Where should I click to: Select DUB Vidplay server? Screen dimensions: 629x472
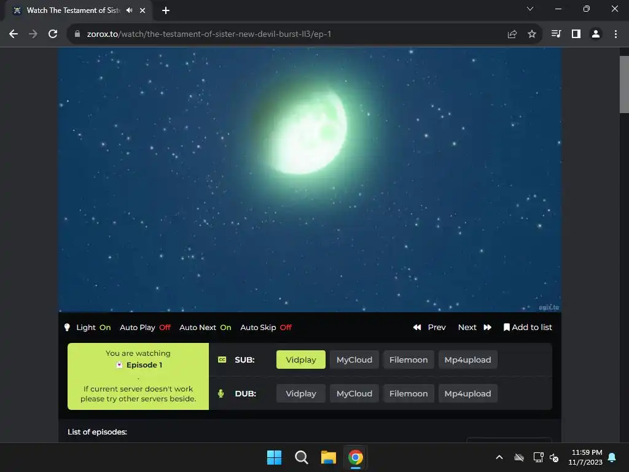point(301,393)
